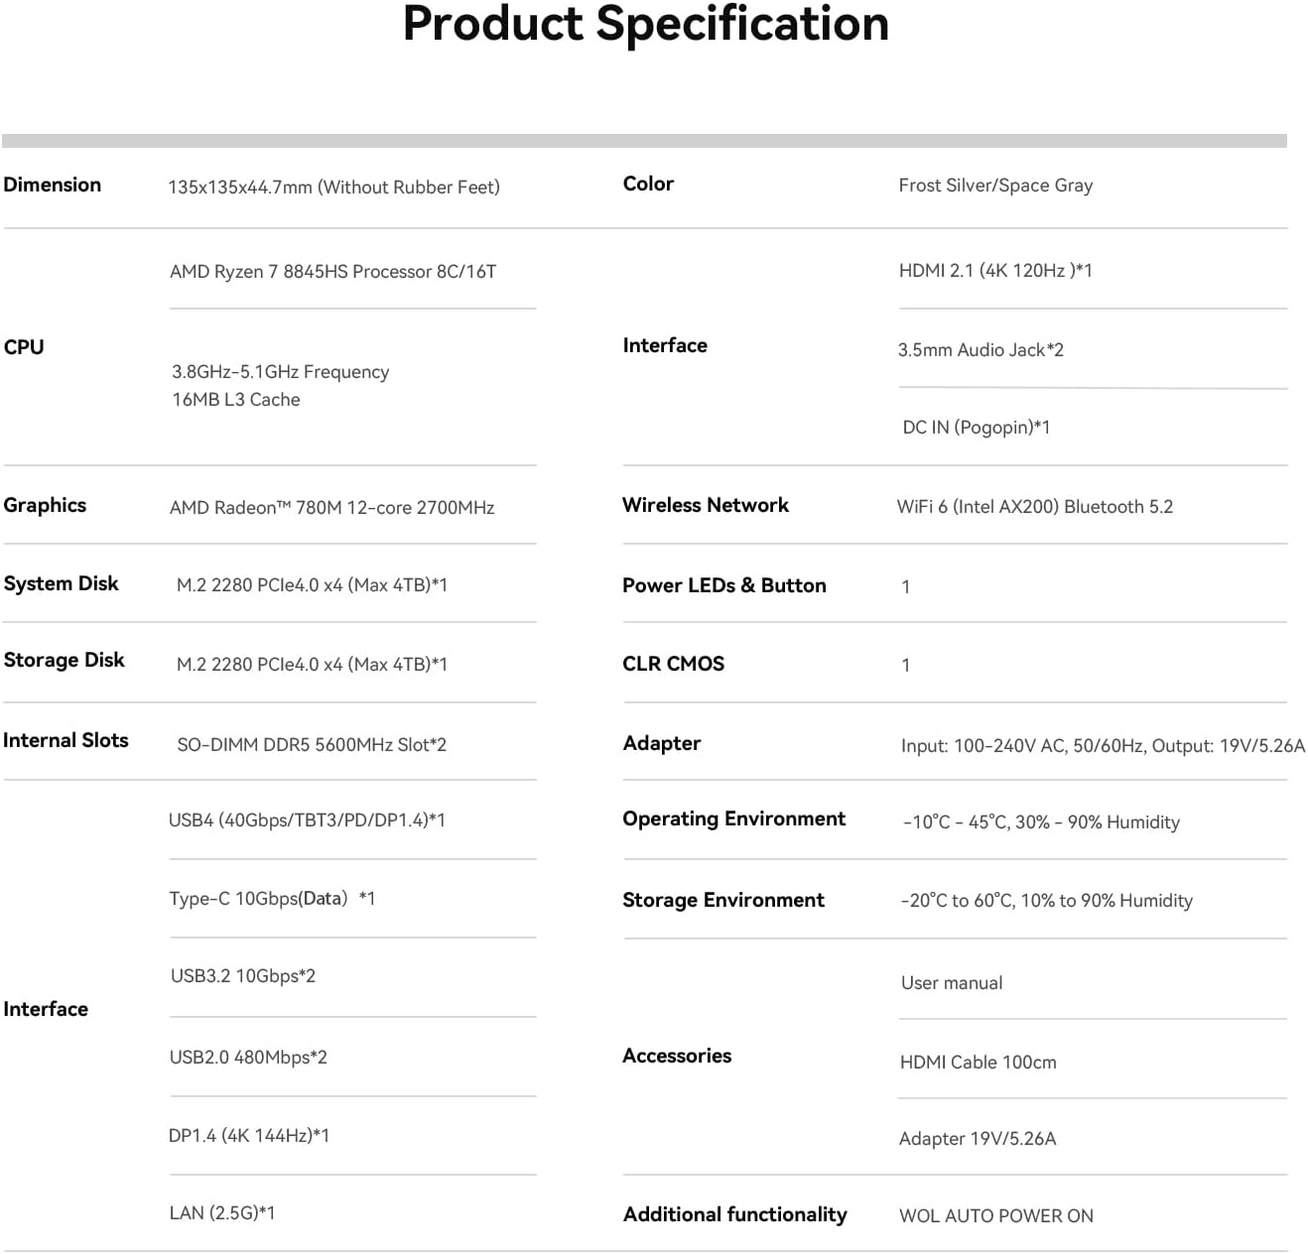Screen dimensions: 1308x1254
Task: Select the SO-DIMM DDR5 5600MHz slot text
Action: click(312, 745)
